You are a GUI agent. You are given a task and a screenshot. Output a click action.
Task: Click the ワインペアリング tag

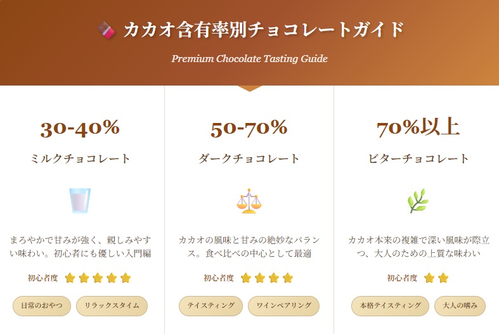click(283, 305)
